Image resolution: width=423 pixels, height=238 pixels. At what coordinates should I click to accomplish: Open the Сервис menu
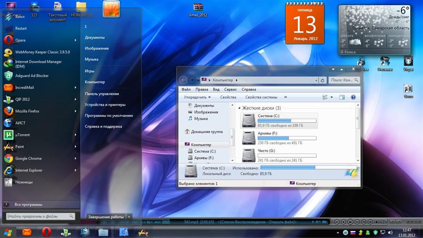(x=230, y=89)
